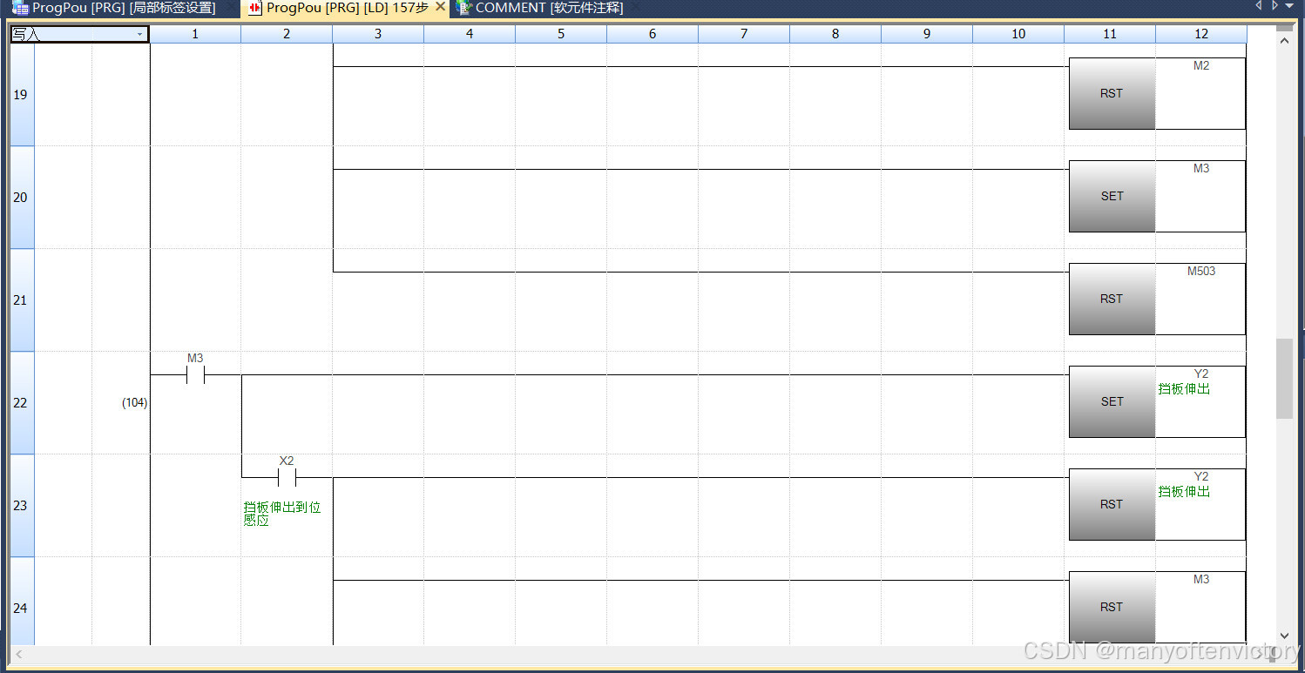This screenshot has height=673, width=1305.
Task: Select the ProgPou [LD] 157步 tab
Action: tap(347, 8)
